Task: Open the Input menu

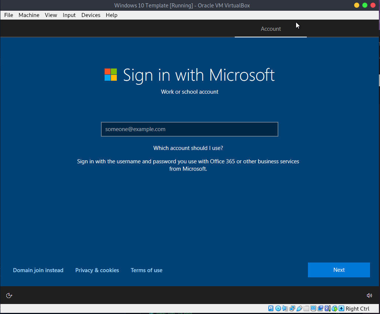Action: [x=69, y=15]
